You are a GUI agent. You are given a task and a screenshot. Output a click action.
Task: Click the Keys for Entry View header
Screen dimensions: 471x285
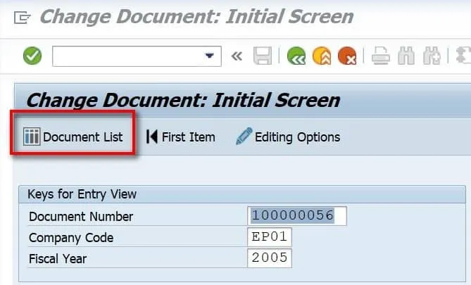coord(82,194)
